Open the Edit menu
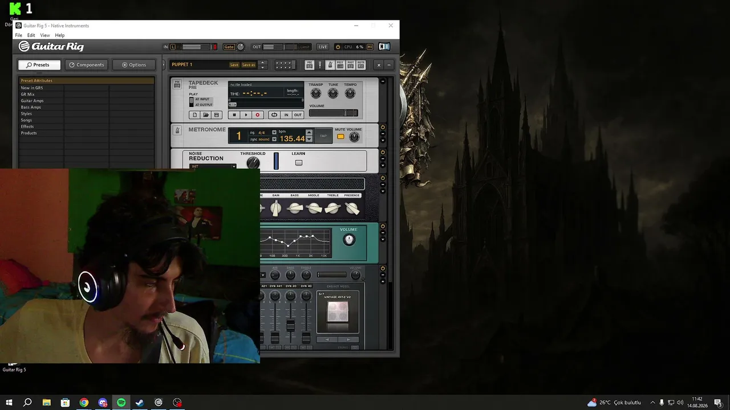 31,35
